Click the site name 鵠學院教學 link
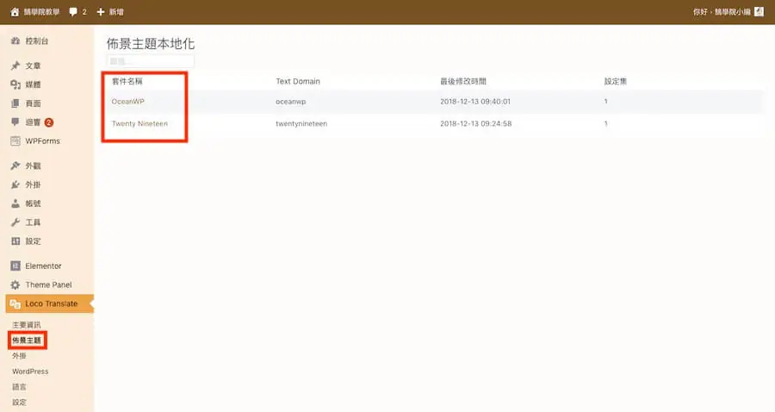Screen dimensions: 775x412 coord(41,12)
